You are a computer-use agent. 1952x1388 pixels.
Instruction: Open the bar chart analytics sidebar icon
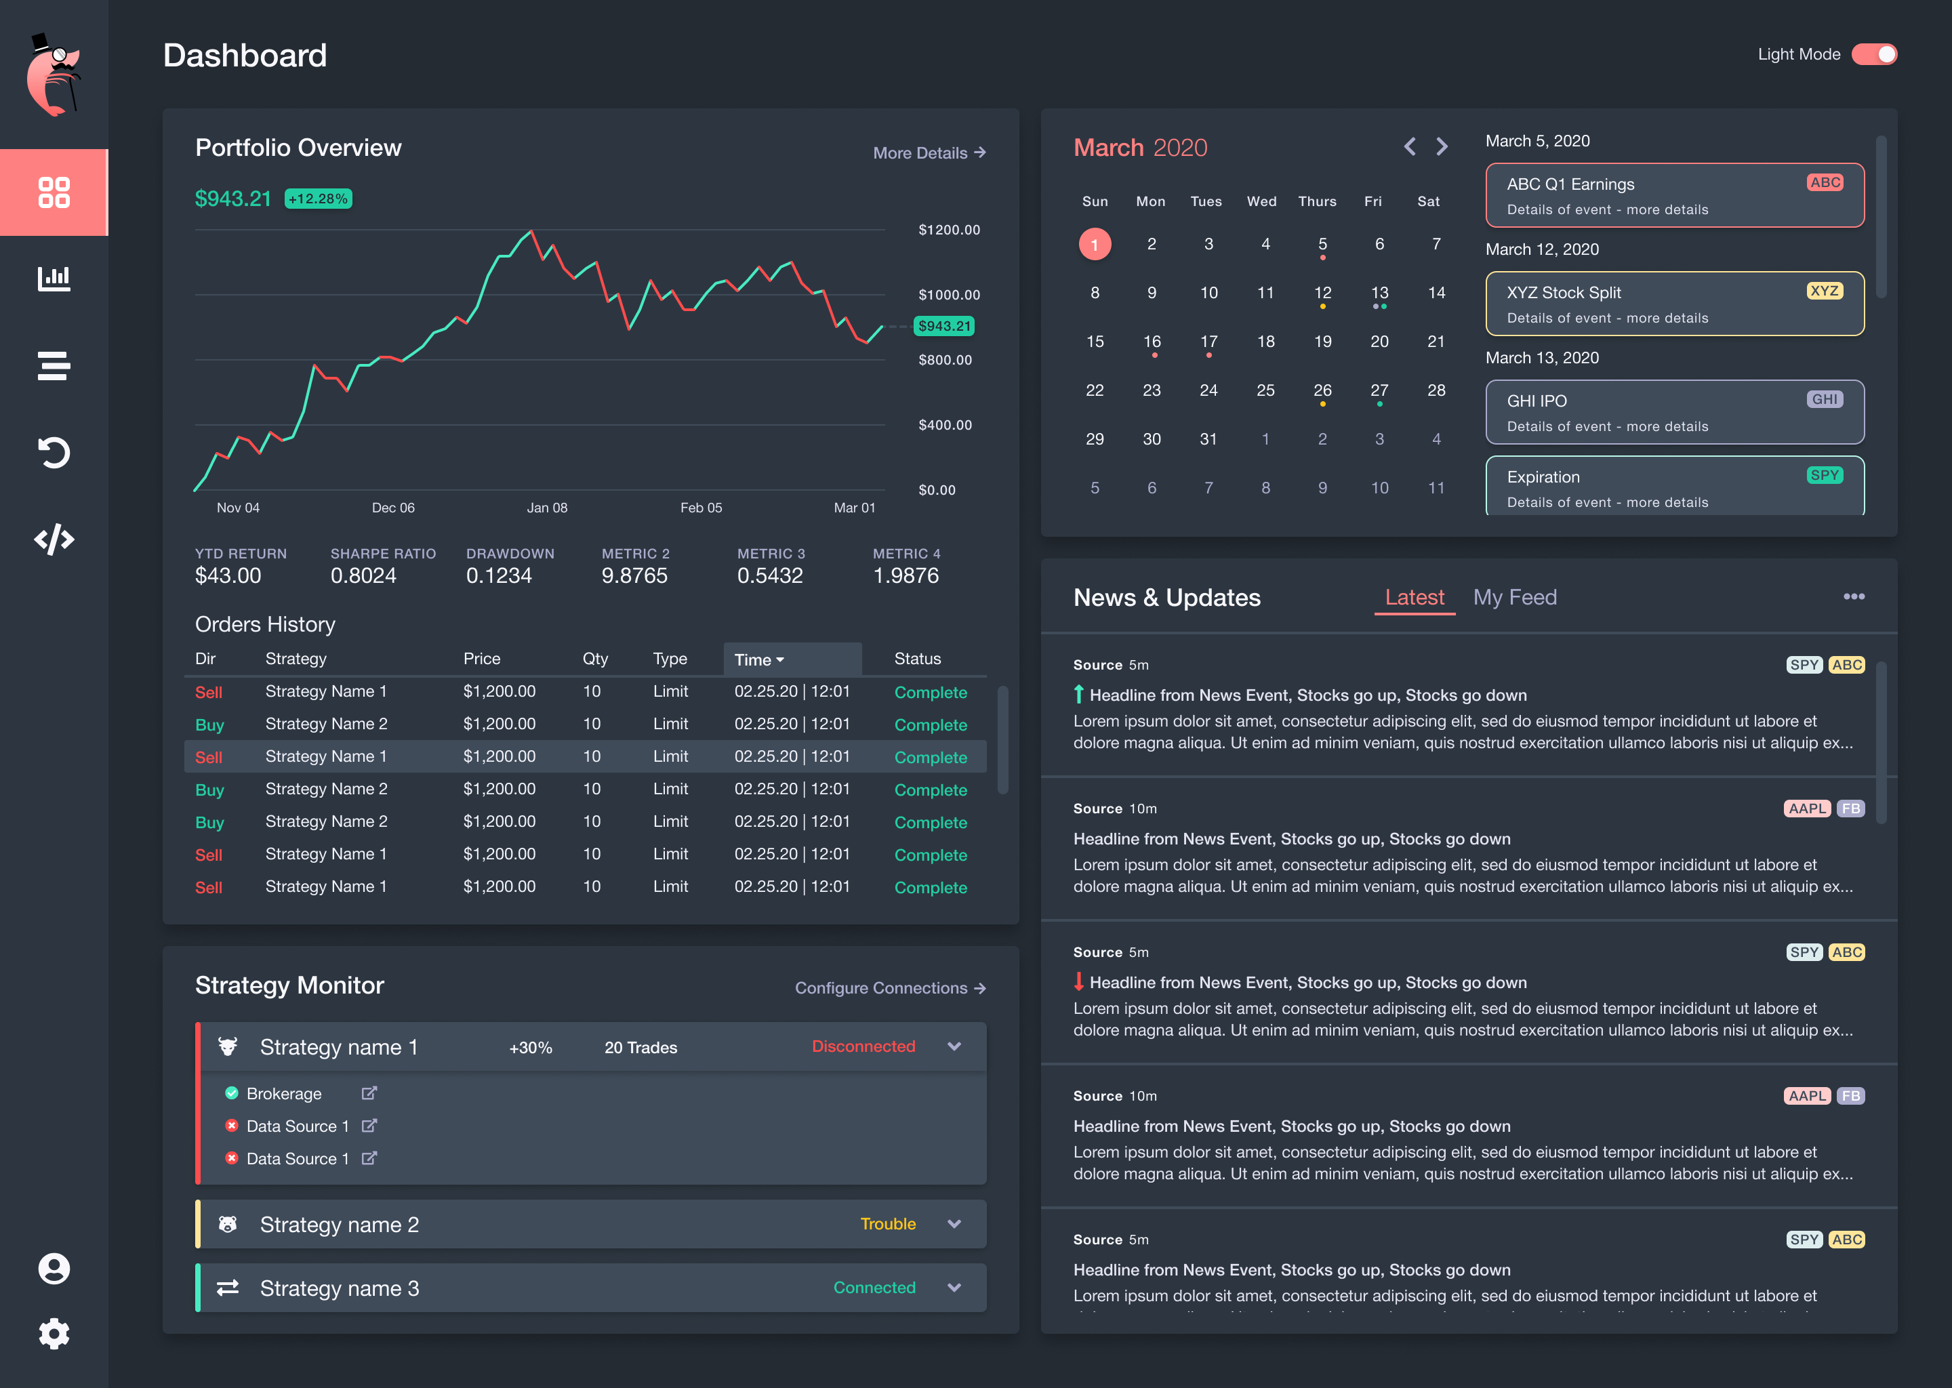(x=54, y=279)
